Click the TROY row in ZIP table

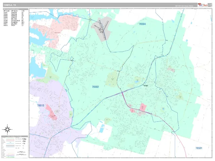point(14,25)
